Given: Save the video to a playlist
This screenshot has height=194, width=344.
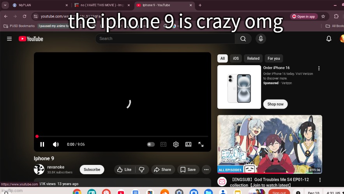Looking at the screenshot, I should (188, 170).
